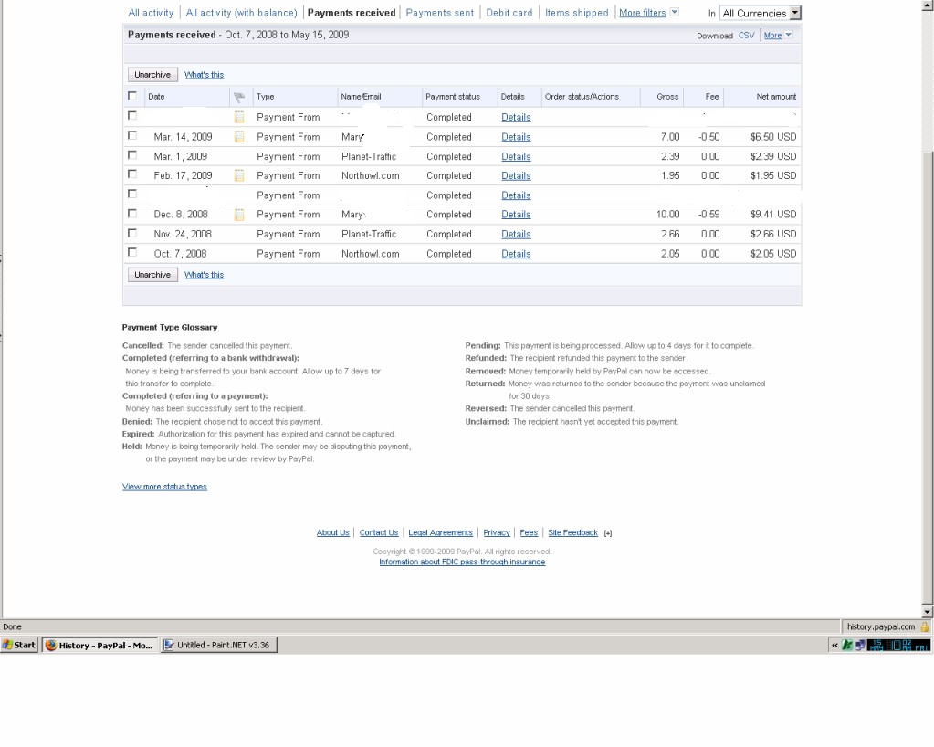This screenshot has width=934, height=747.
Task: Open Information about FDIC pass-through insurance link
Action: [x=462, y=562]
